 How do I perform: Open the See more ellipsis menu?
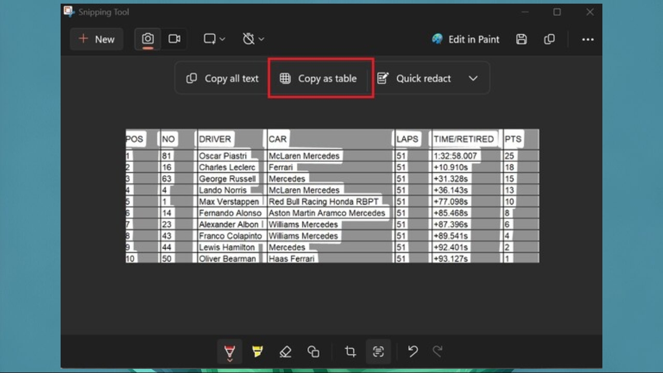click(587, 39)
